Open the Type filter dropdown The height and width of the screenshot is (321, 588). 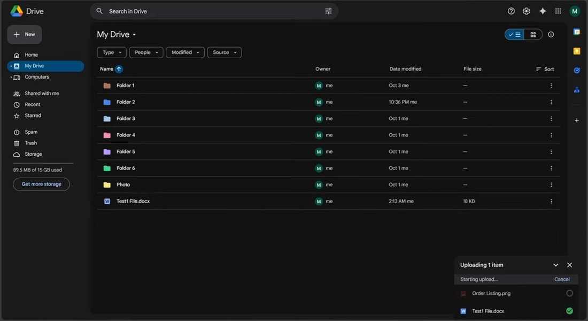112,52
